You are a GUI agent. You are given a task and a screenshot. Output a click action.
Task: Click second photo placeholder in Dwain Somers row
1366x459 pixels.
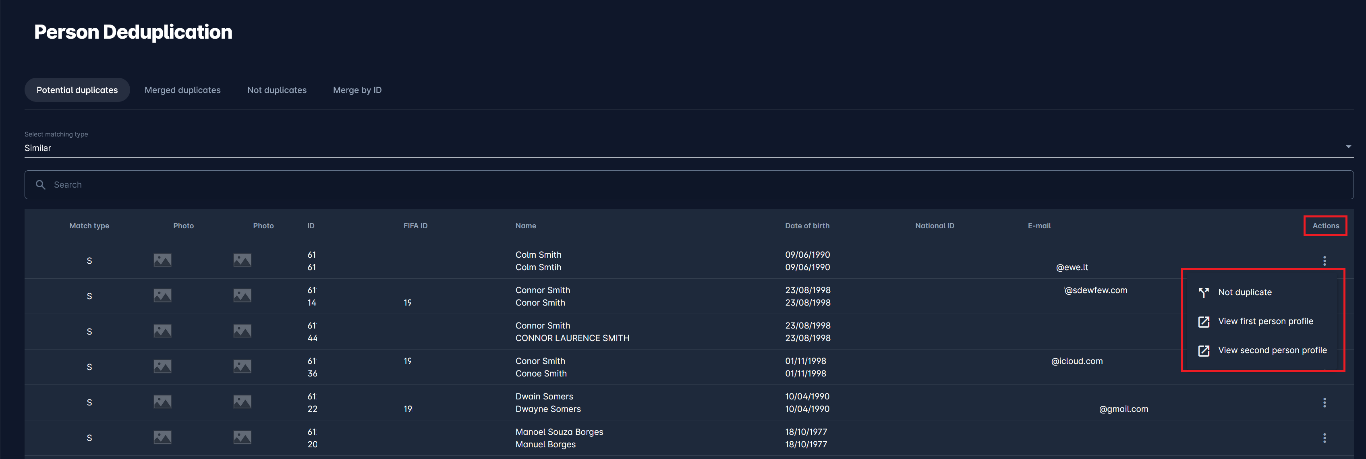[243, 402]
